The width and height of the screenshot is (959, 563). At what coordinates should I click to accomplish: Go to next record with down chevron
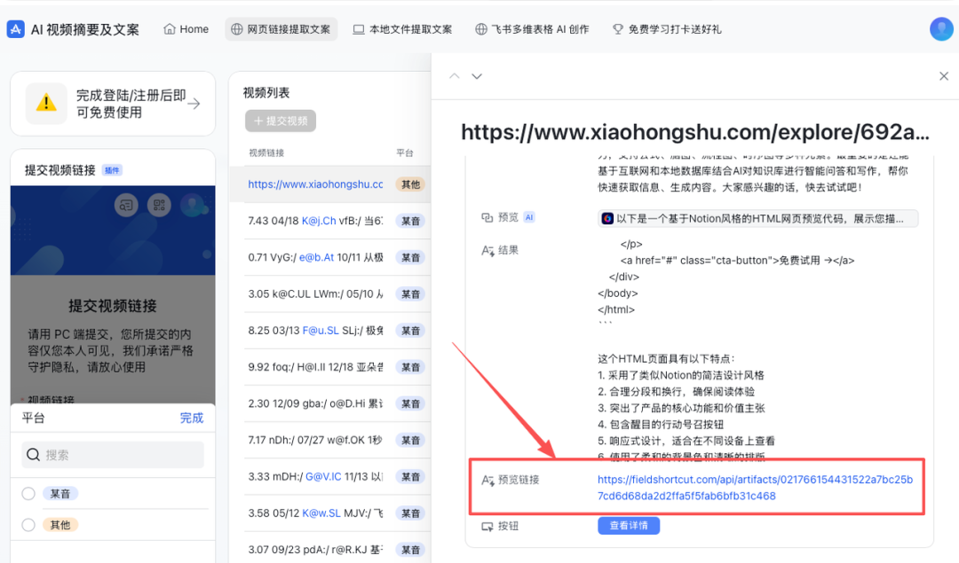[477, 76]
